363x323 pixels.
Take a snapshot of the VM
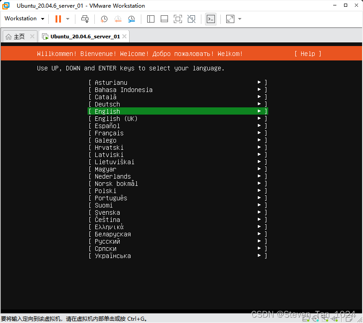[x=104, y=19]
